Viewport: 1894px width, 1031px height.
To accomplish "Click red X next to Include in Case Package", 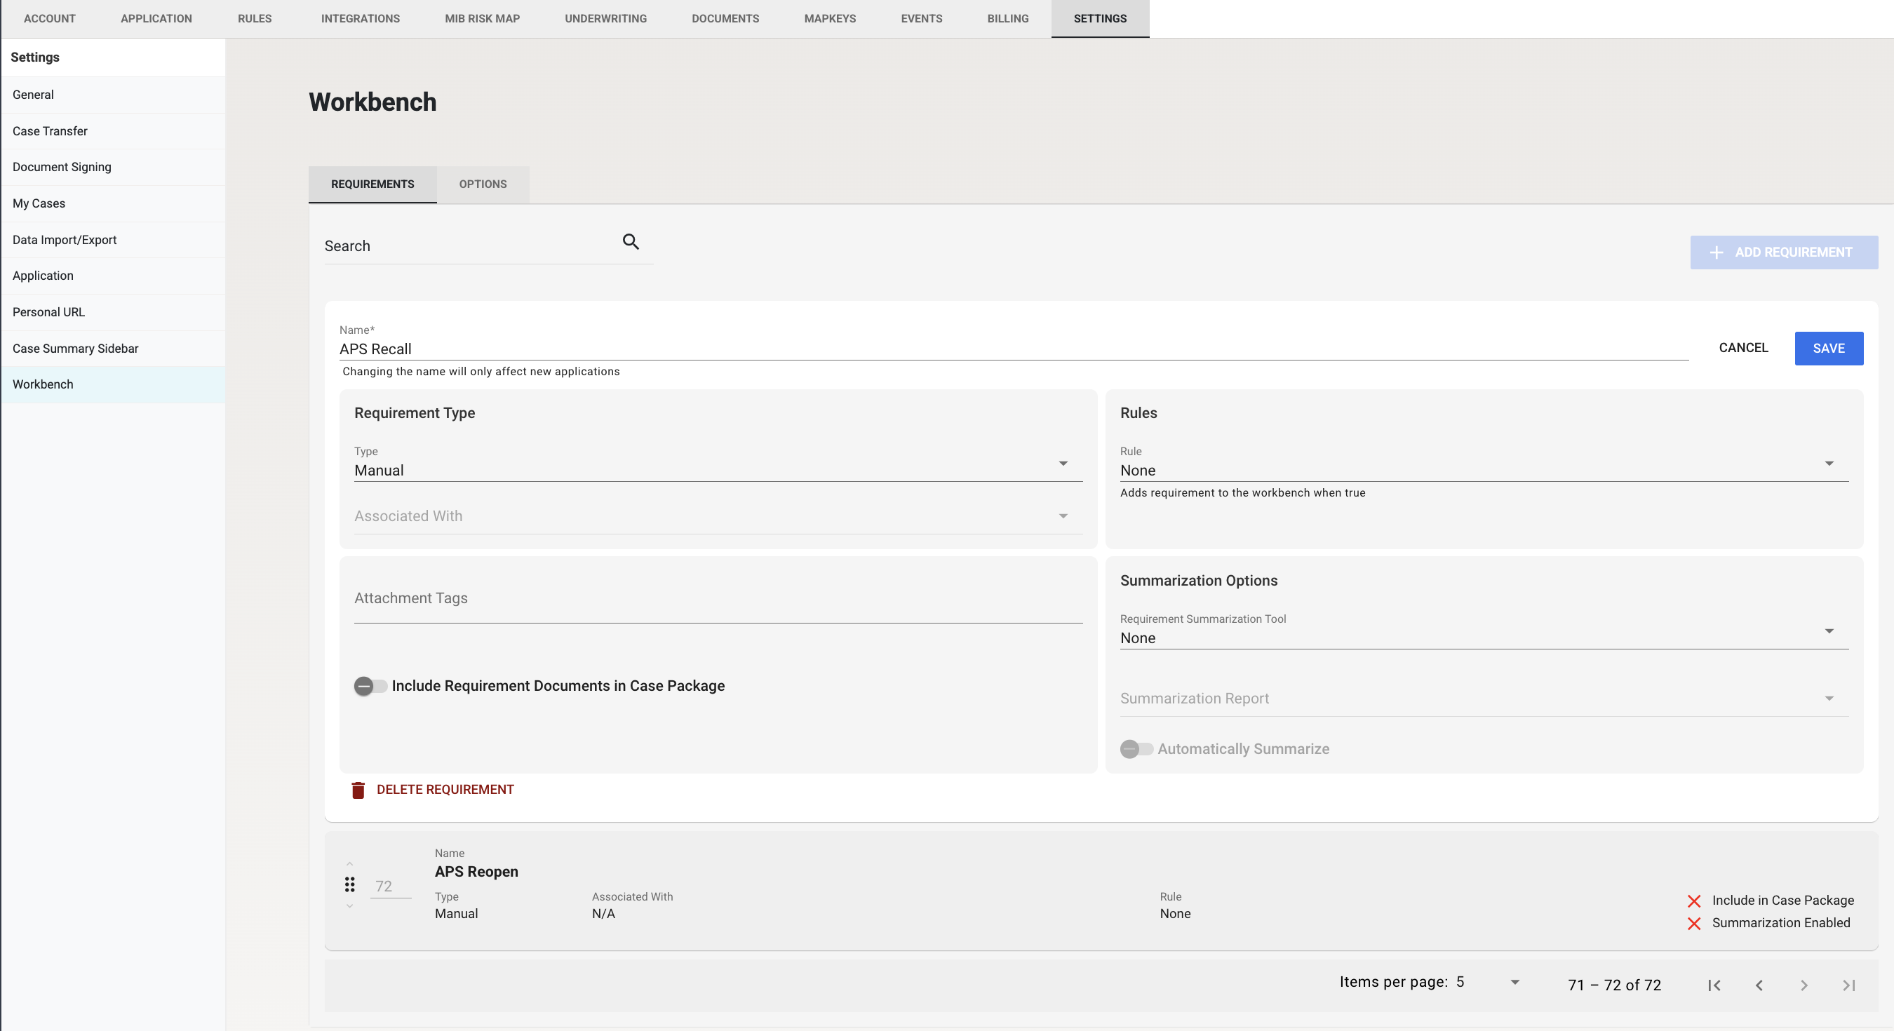I will pos(1694,901).
